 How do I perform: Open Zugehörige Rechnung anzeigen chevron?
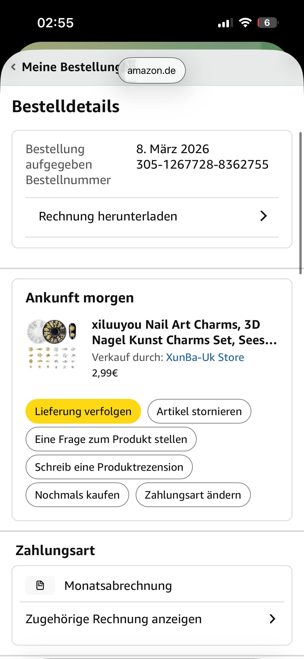pos(272,619)
